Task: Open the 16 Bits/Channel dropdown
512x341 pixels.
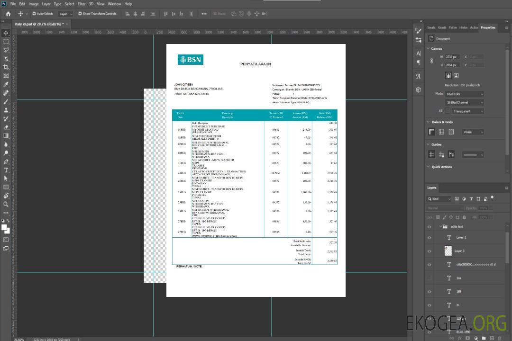Action: [x=465, y=102]
